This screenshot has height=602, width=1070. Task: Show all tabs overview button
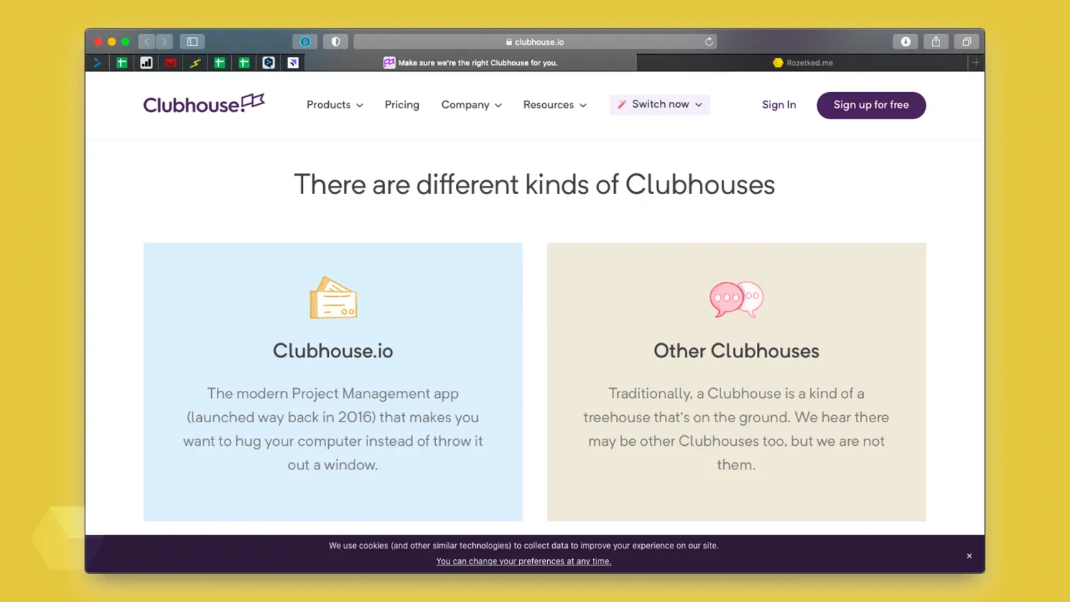(x=967, y=42)
